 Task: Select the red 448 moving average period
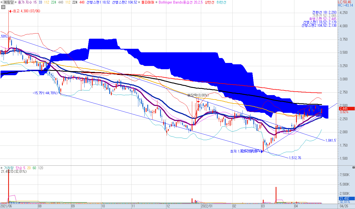click(x=81, y=2)
